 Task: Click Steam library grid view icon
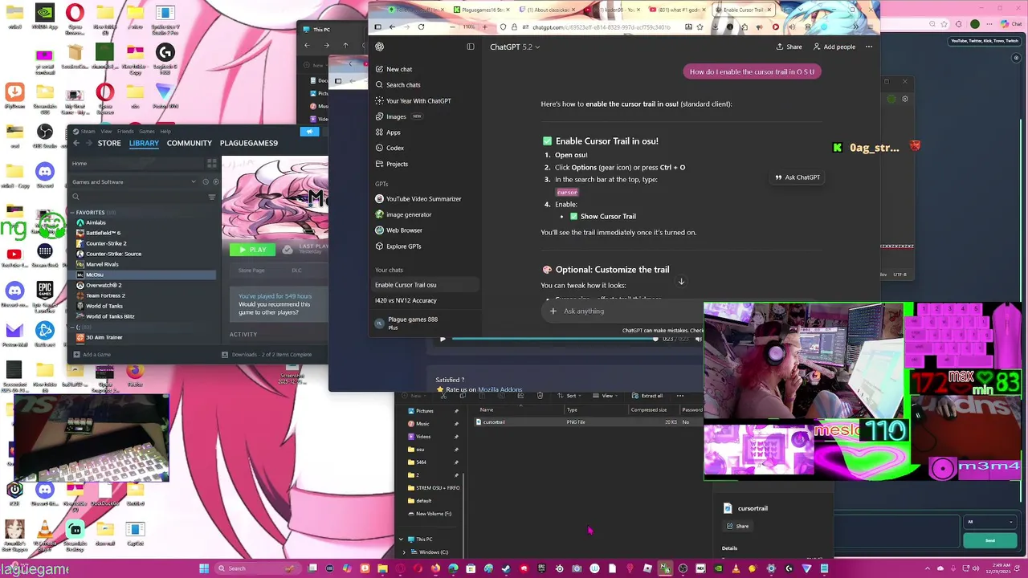[x=212, y=164]
